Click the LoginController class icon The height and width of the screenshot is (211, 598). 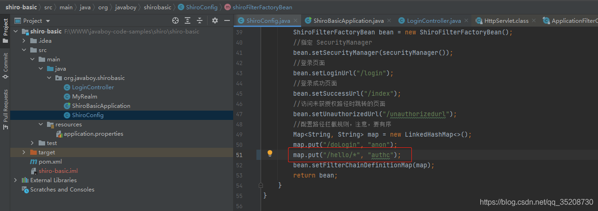pos(67,87)
